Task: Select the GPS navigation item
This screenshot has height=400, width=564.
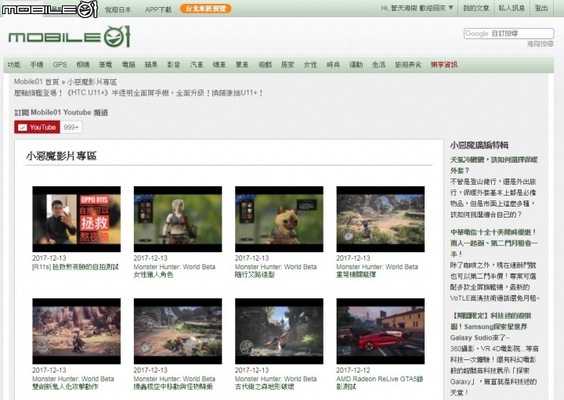Action: tap(60, 65)
